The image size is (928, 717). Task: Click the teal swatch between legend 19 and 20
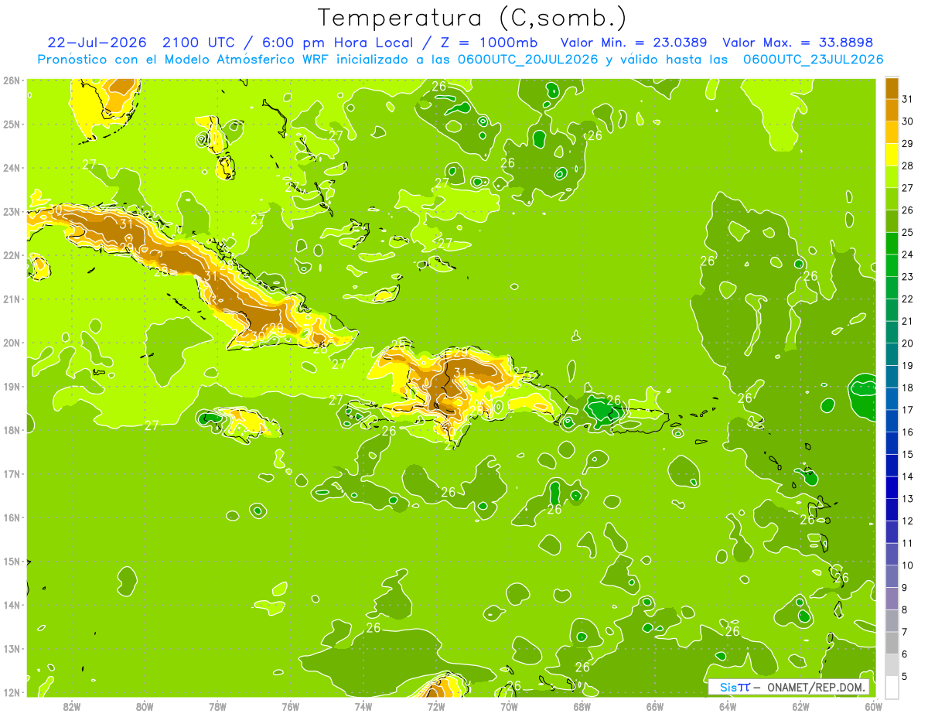892,354
